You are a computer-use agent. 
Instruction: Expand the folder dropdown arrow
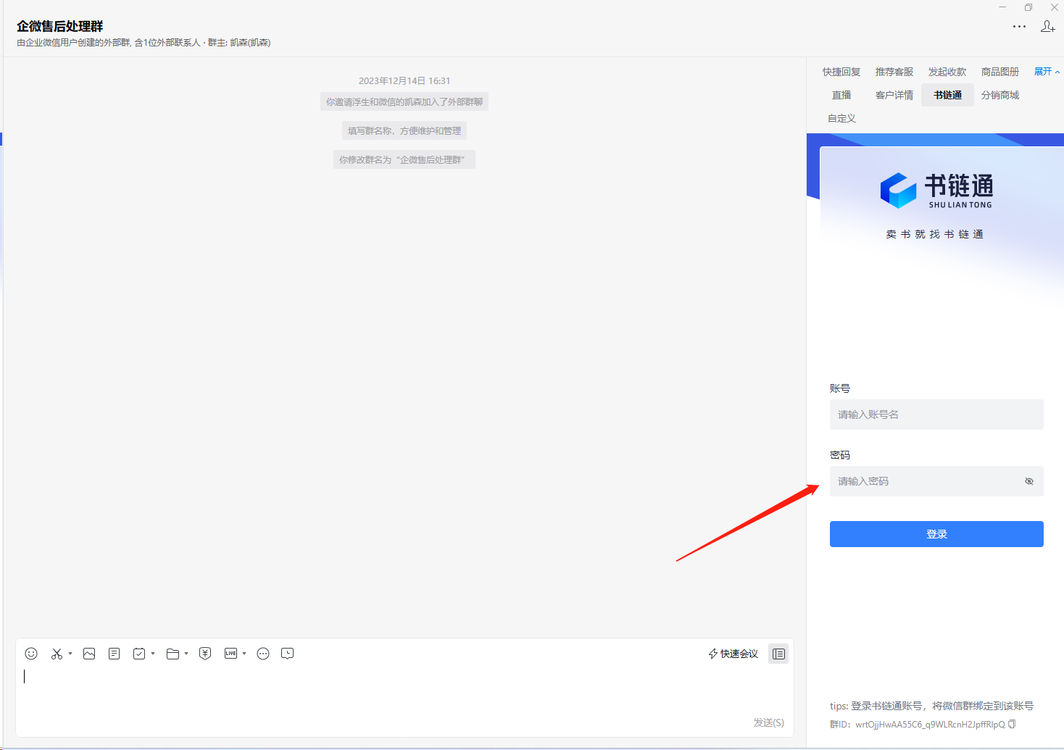tap(186, 654)
